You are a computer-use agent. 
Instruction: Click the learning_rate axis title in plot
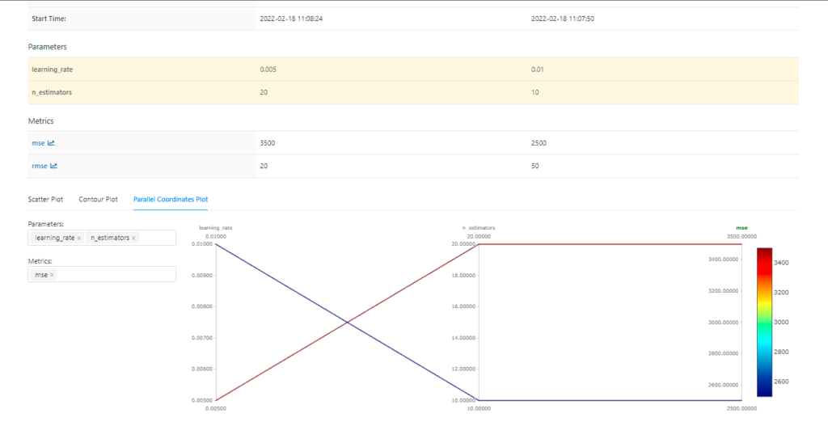coord(215,228)
